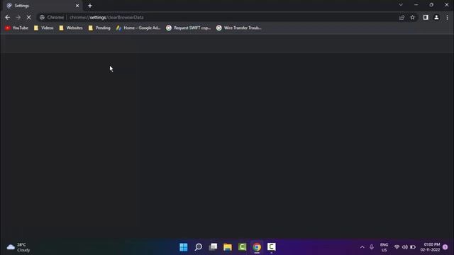Open the share this page icon
The width and height of the screenshot is (454, 255).
pos(402,18)
